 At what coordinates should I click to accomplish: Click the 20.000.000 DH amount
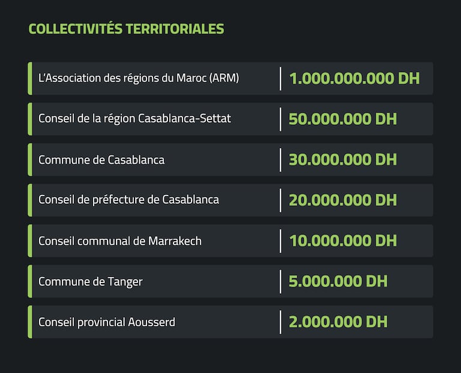click(x=343, y=200)
